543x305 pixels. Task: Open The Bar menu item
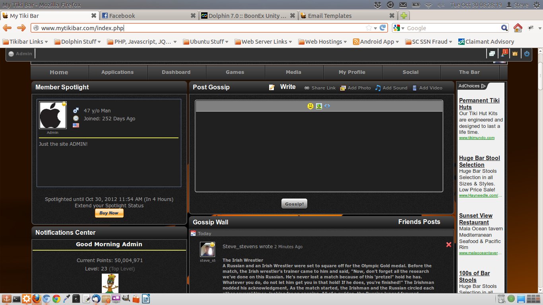469,72
